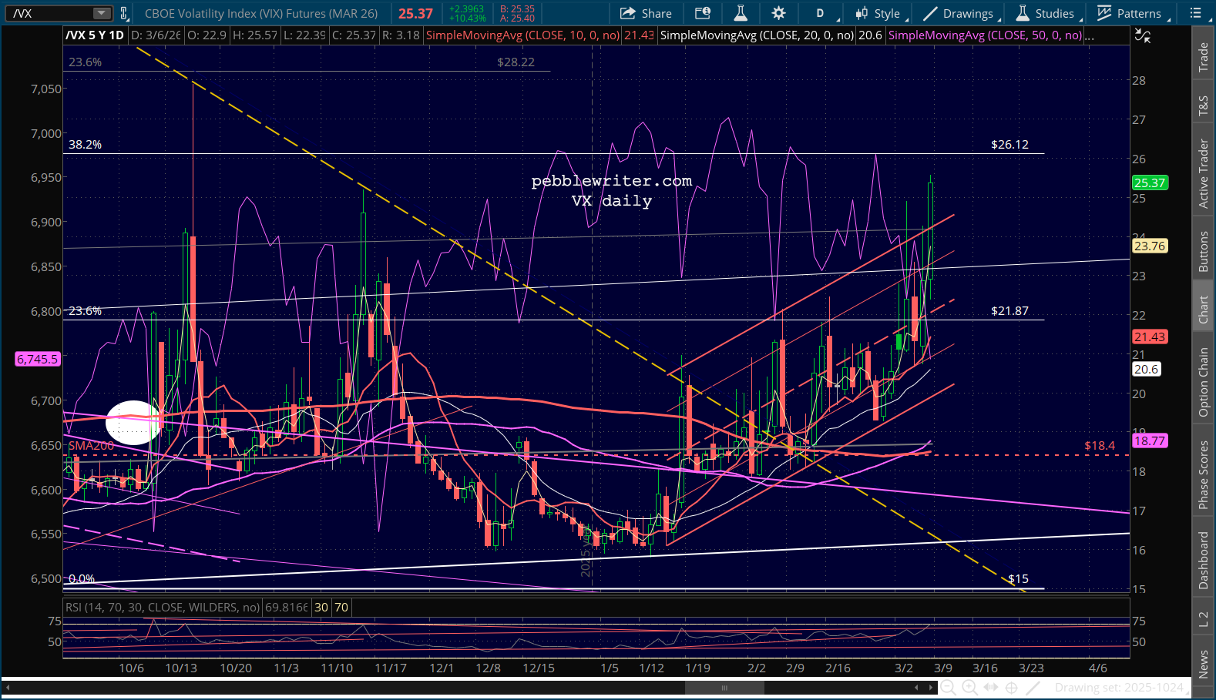Open the D aggregation period selector
The height and width of the screenshot is (700, 1216).
point(820,13)
